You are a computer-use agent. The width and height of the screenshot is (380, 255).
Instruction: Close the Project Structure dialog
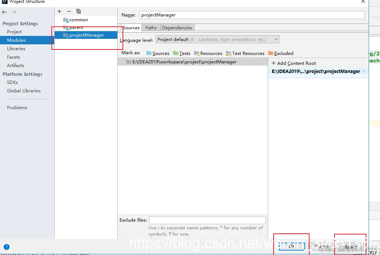click(363, 2)
